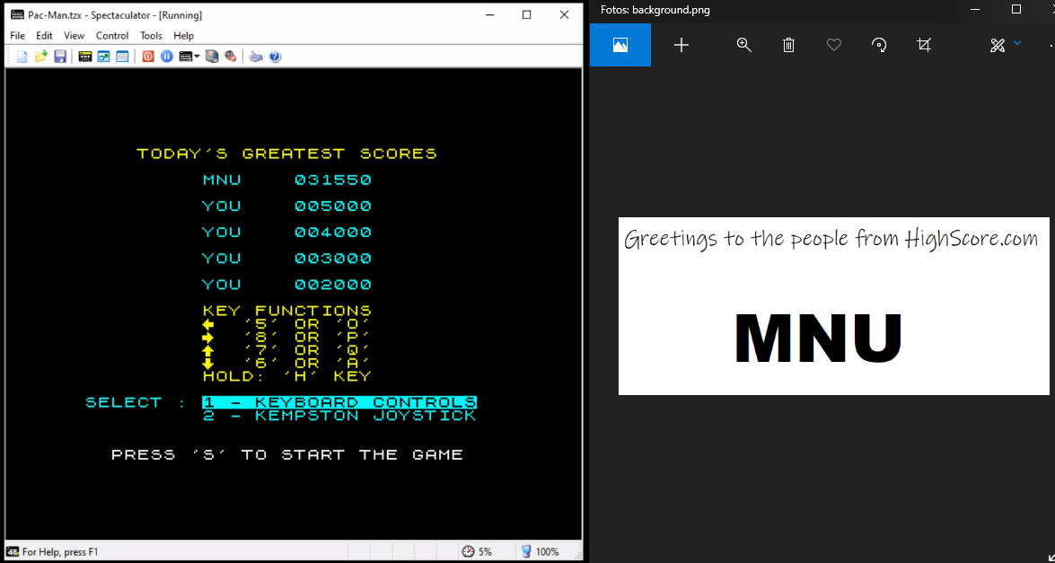Click the Edit and Create pencil icon

(x=998, y=45)
